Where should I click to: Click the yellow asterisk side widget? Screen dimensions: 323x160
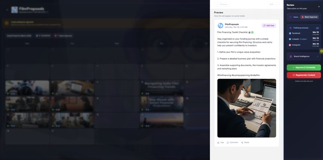321,51
